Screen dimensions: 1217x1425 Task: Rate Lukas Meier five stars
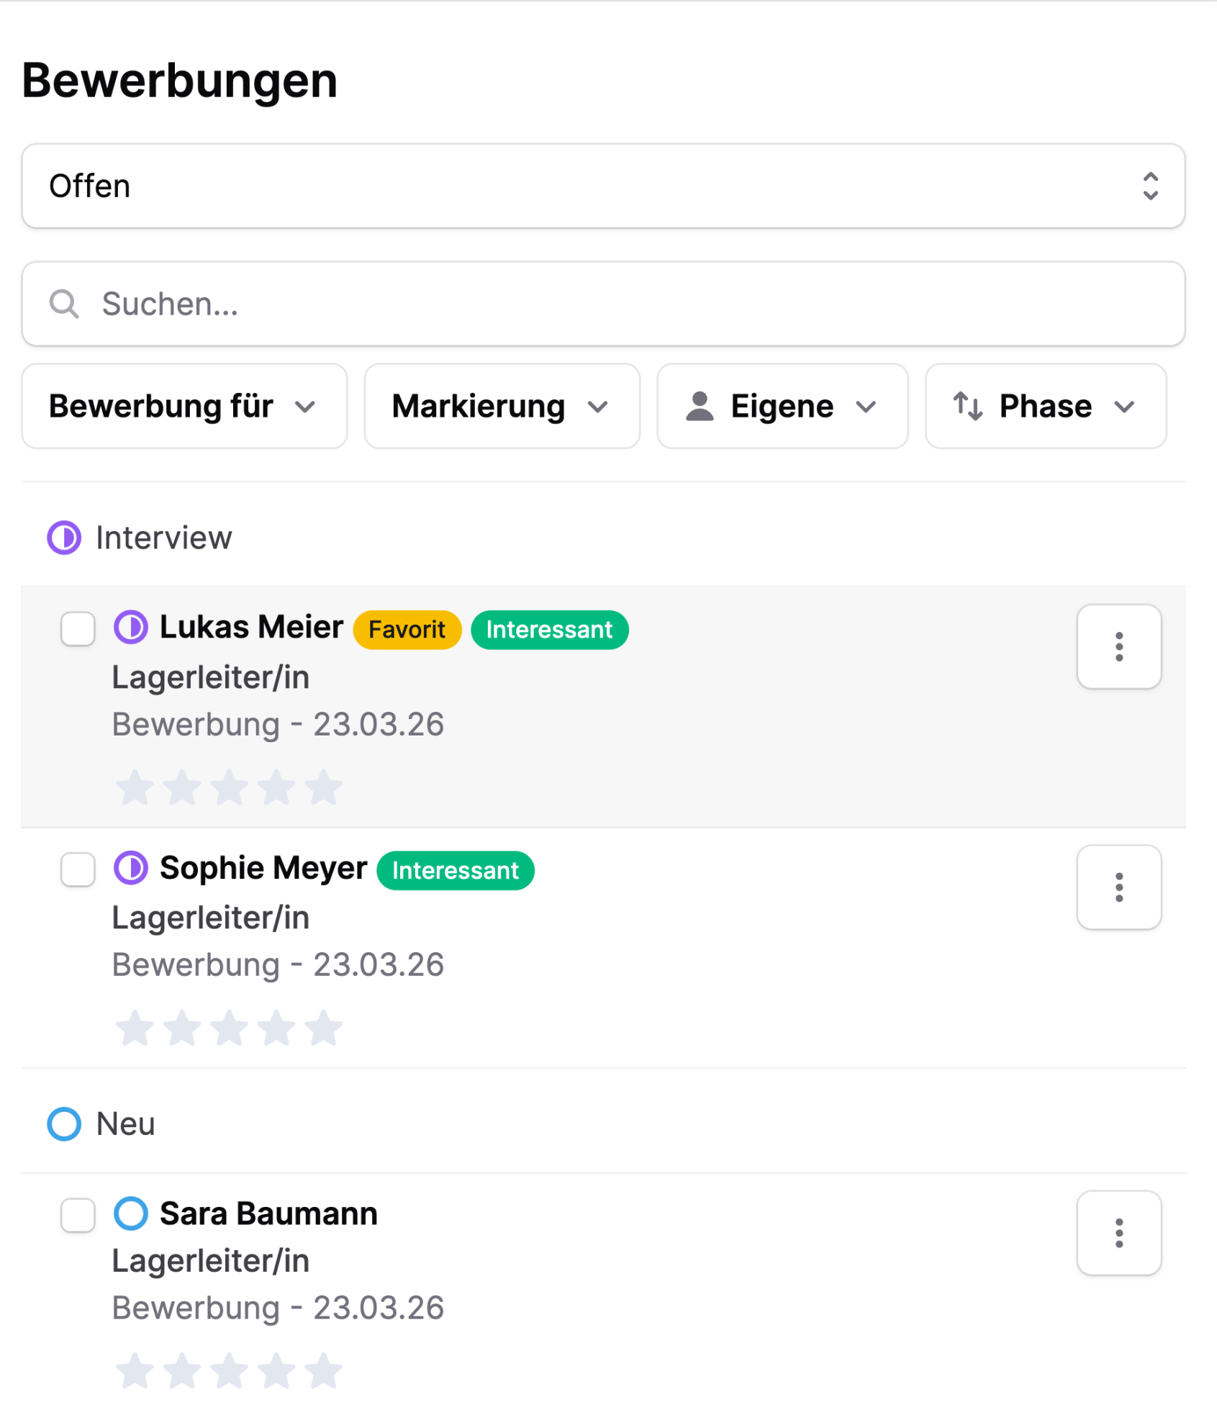pos(324,787)
